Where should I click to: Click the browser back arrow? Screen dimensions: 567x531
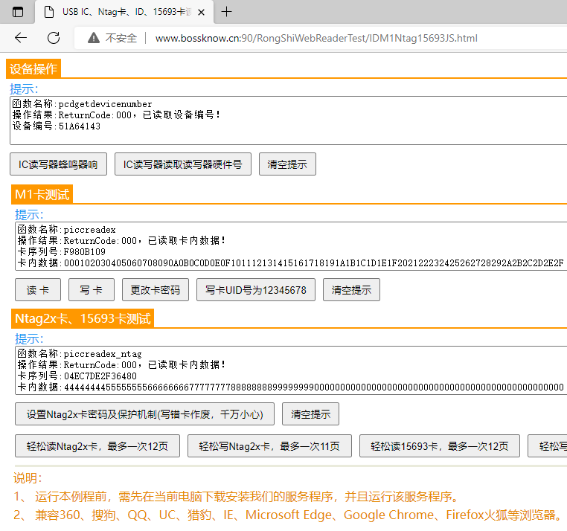(x=21, y=38)
